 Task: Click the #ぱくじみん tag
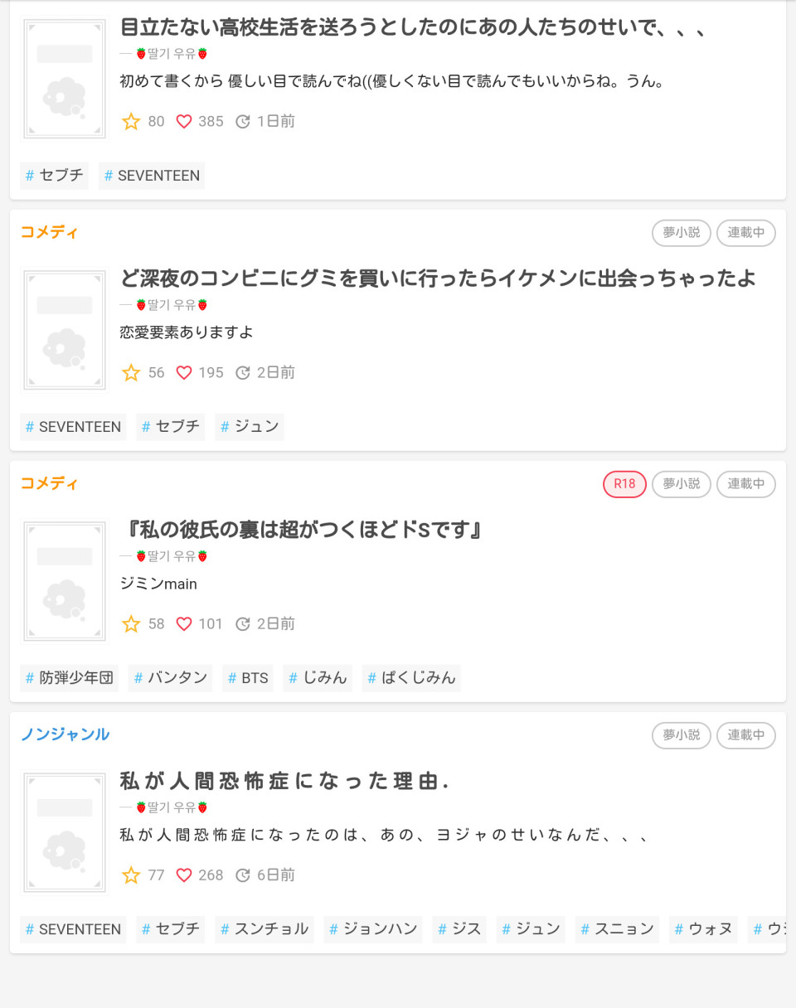coord(411,678)
